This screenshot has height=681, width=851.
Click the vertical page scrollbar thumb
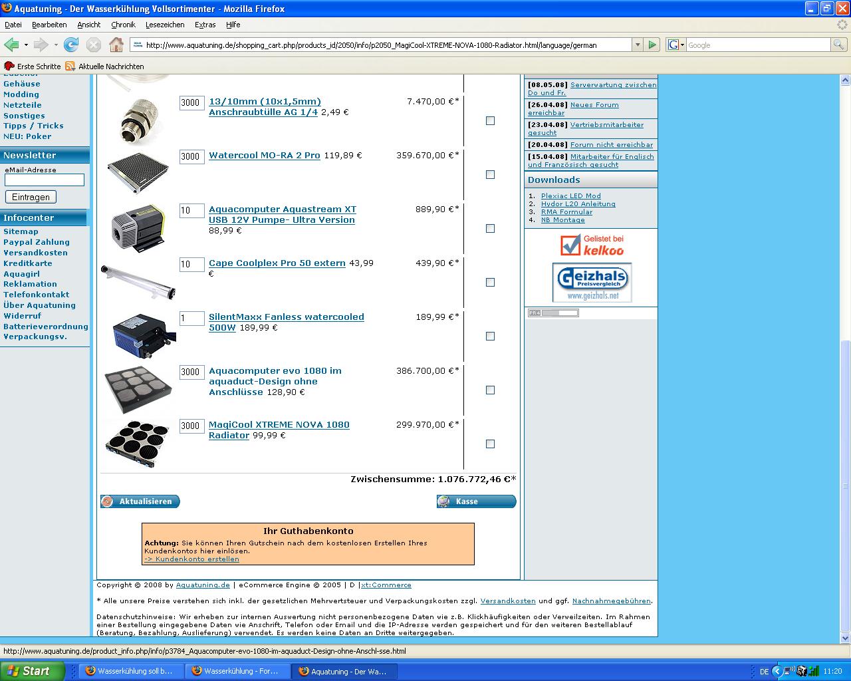click(x=845, y=485)
